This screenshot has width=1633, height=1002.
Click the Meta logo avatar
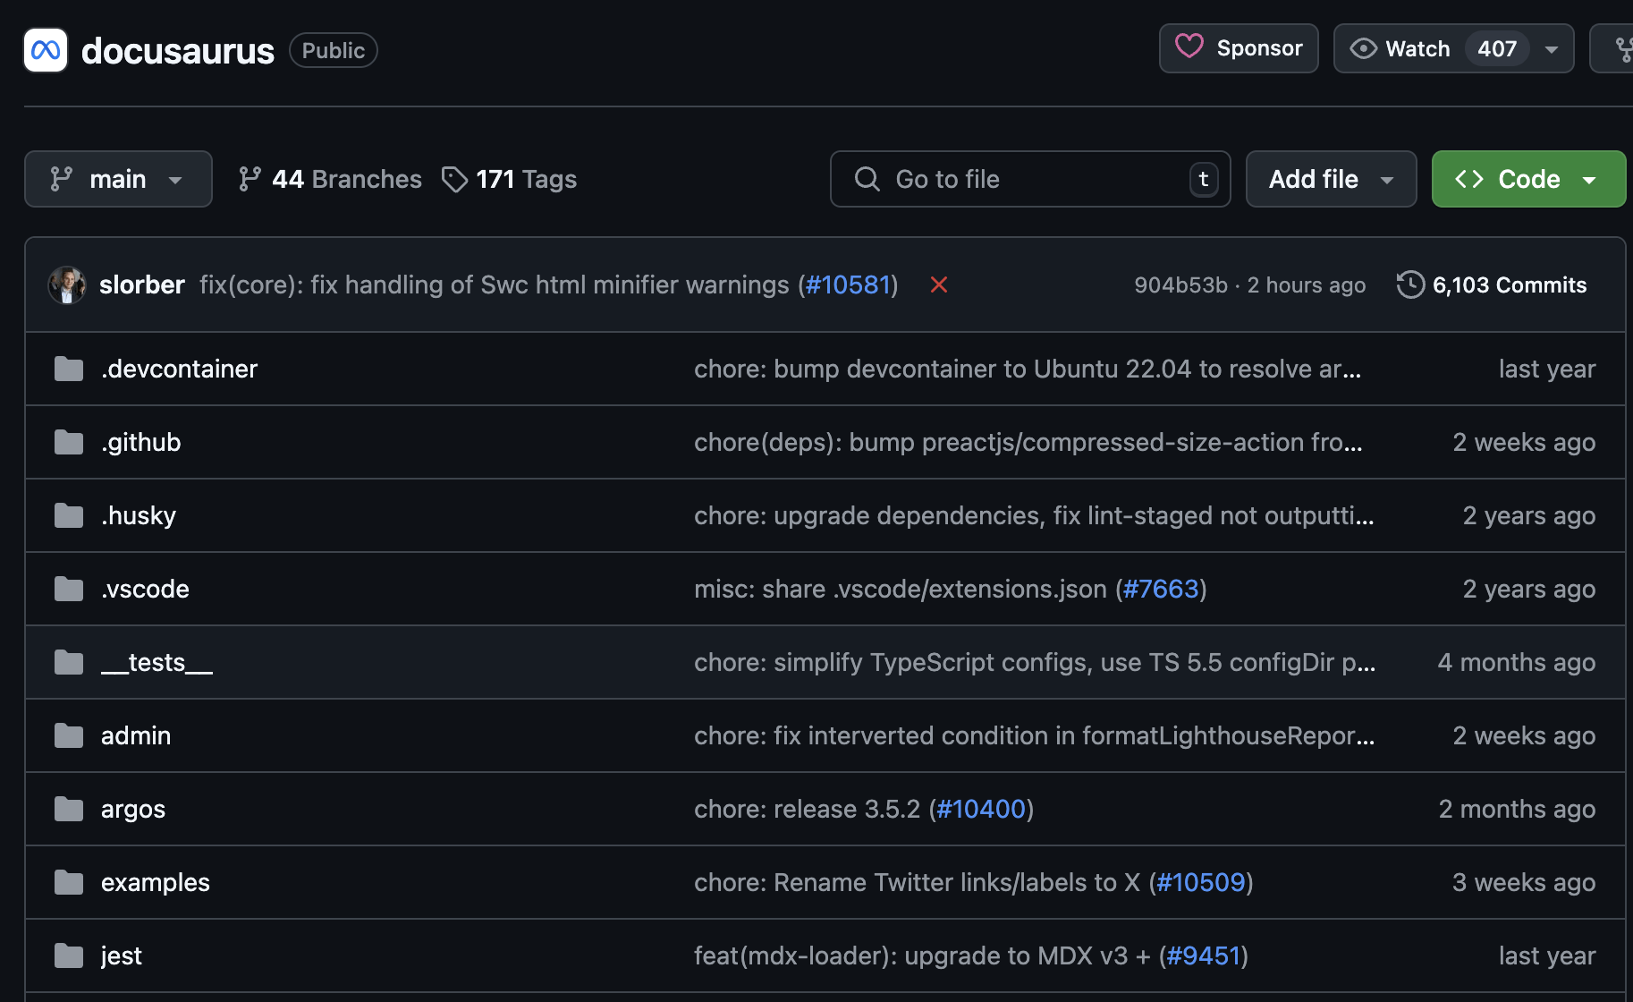[x=46, y=50]
